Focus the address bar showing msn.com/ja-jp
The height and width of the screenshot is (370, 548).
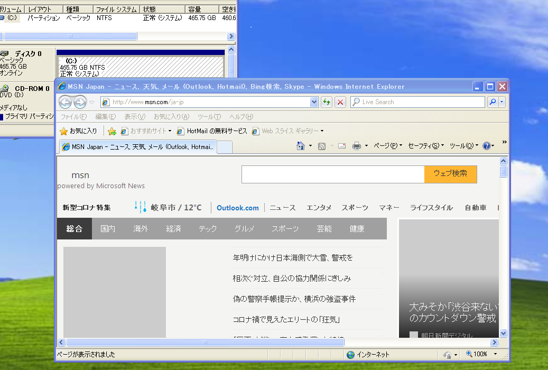[x=206, y=102]
